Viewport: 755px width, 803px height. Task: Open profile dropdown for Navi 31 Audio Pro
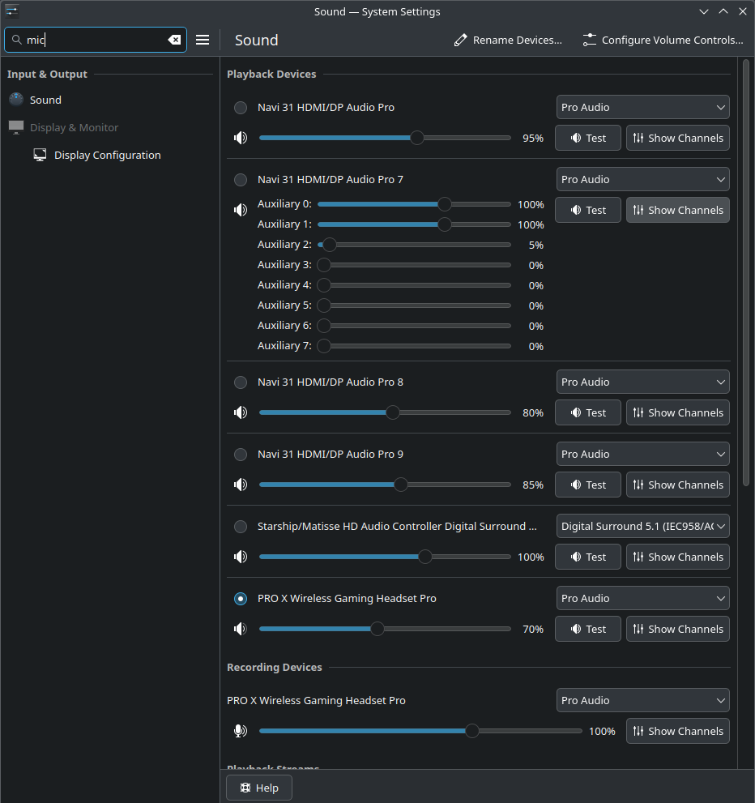click(x=642, y=107)
